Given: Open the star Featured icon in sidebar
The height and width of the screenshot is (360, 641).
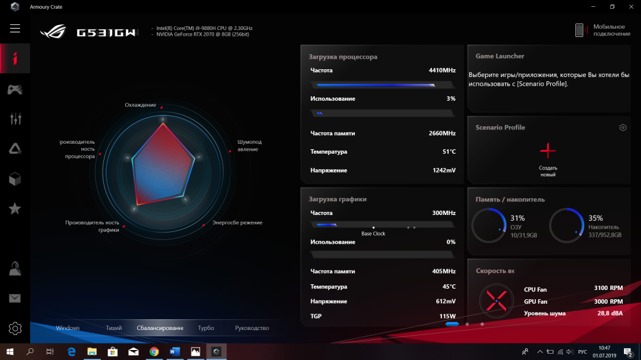Looking at the screenshot, I should click(x=15, y=208).
